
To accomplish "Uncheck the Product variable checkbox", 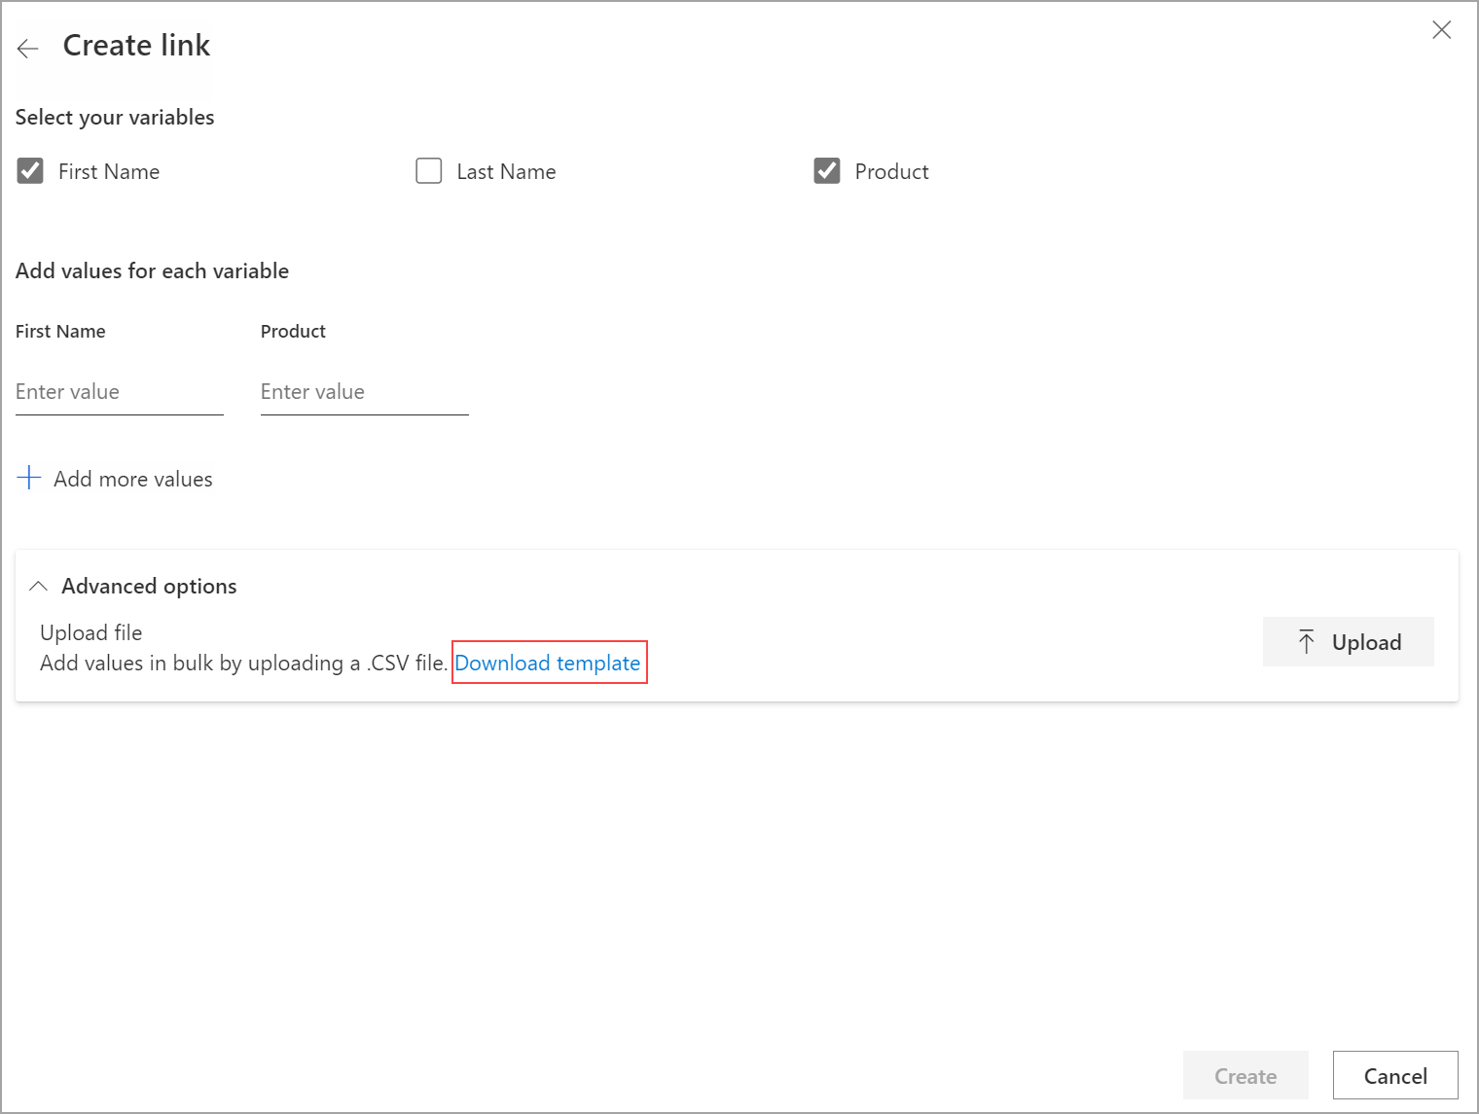I will 827,171.
